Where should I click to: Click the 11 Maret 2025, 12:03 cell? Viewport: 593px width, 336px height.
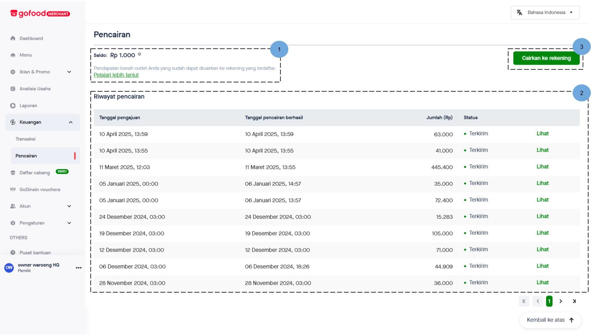pos(125,168)
